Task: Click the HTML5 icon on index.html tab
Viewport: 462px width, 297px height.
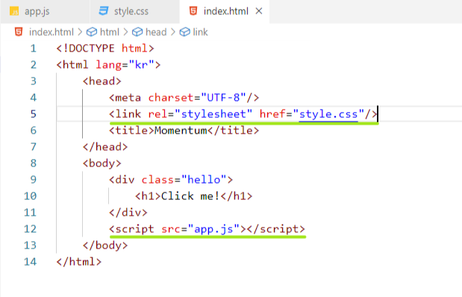Action: coord(193,11)
